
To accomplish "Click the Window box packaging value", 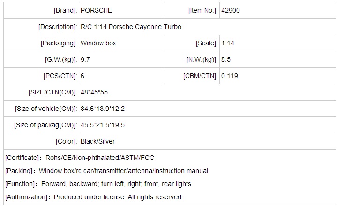I will tap(98, 43).
